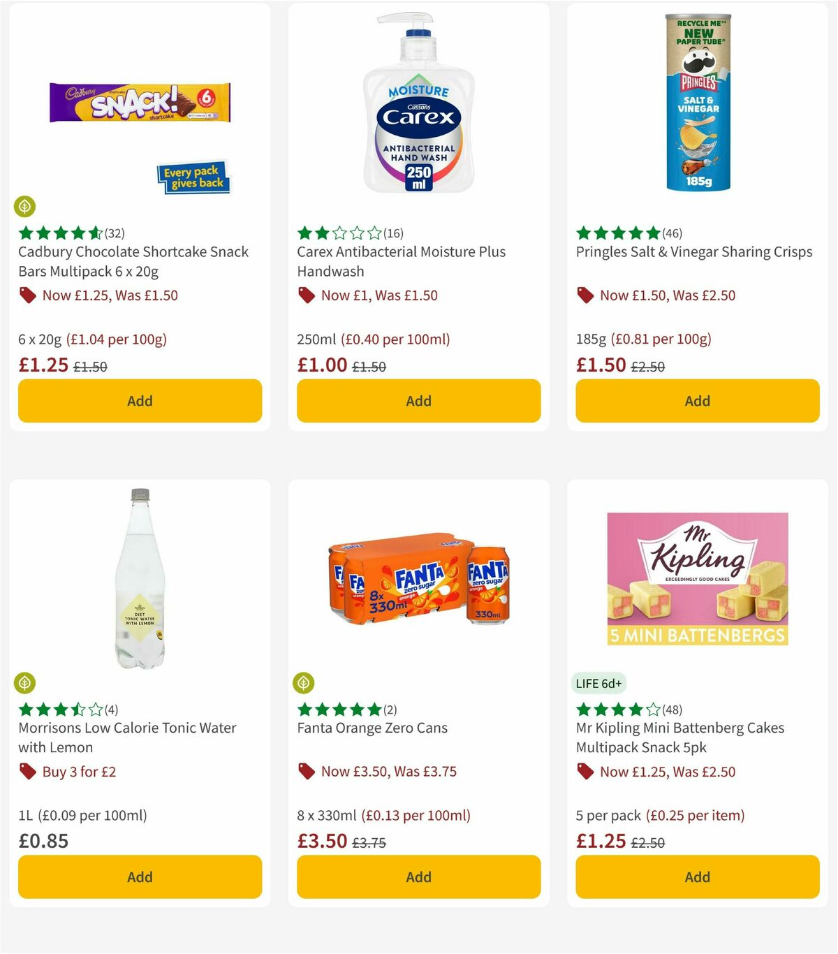
Task: Click Add under Morrisons Low Calorie Tonic Water
Action: pyautogui.click(x=140, y=876)
